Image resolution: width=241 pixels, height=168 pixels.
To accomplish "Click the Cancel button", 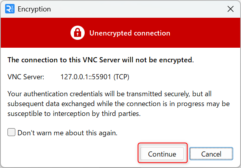I will 211,154.
